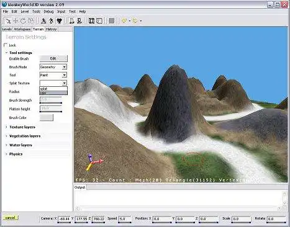Expand the Water layers section
The height and width of the screenshot is (227, 290).
click(x=6, y=145)
